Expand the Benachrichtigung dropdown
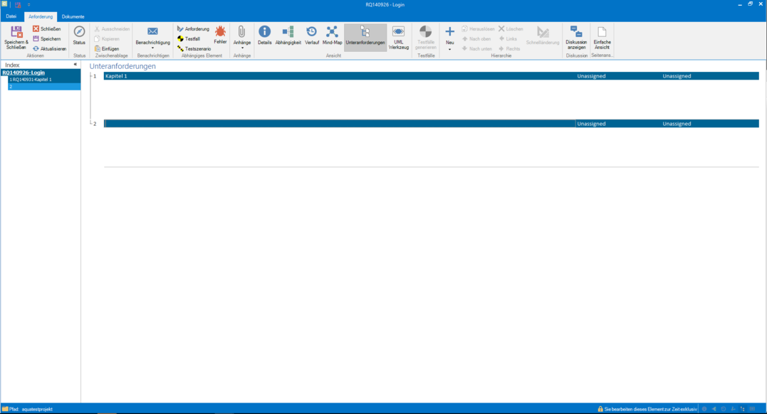Viewport: 767px width, 414px height. coord(152,48)
